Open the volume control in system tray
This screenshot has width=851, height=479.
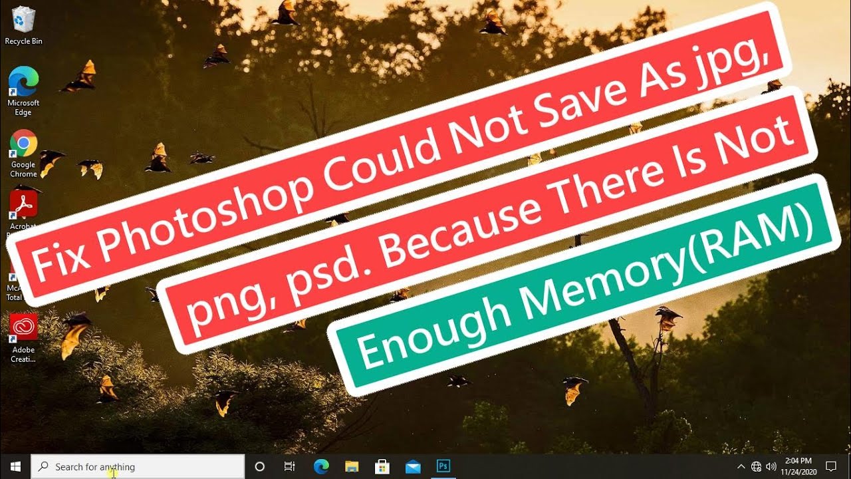[x=771, y=466]
